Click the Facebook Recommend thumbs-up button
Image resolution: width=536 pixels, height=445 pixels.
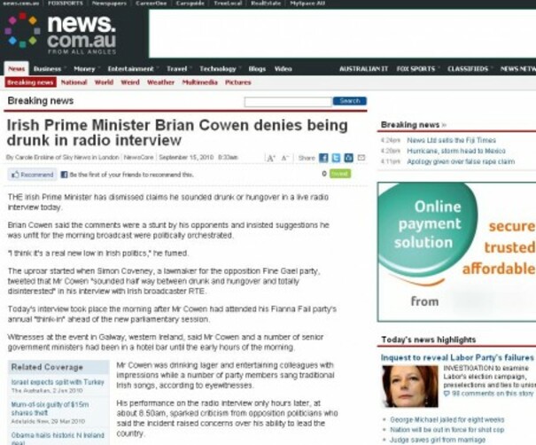point(33,175)
